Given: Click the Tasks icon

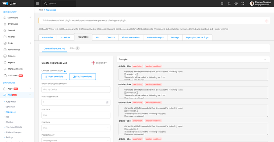Looking at the screenshot, I should click(x=5, y=43).
